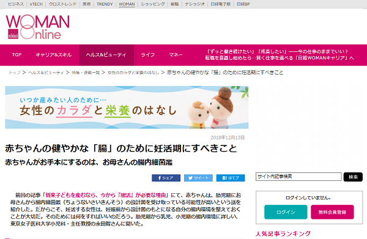
Task: Click the ログイン button
Action: (286, 212)
